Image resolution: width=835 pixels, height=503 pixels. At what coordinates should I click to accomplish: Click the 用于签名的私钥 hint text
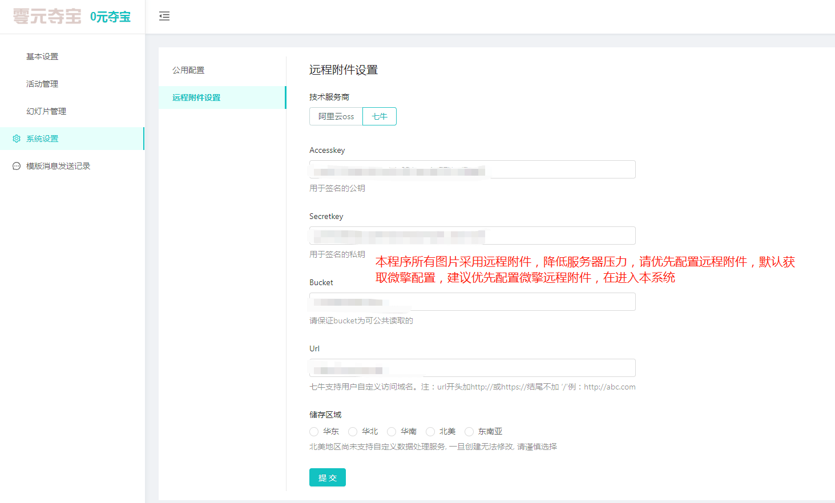[x=337, y=254]
